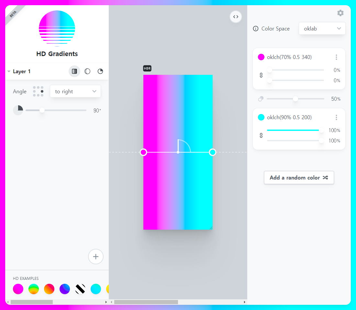This screenshot has height=310, width=356.
Task: Select bottom-left dot in angle grid
Action: tap(34, 95)
